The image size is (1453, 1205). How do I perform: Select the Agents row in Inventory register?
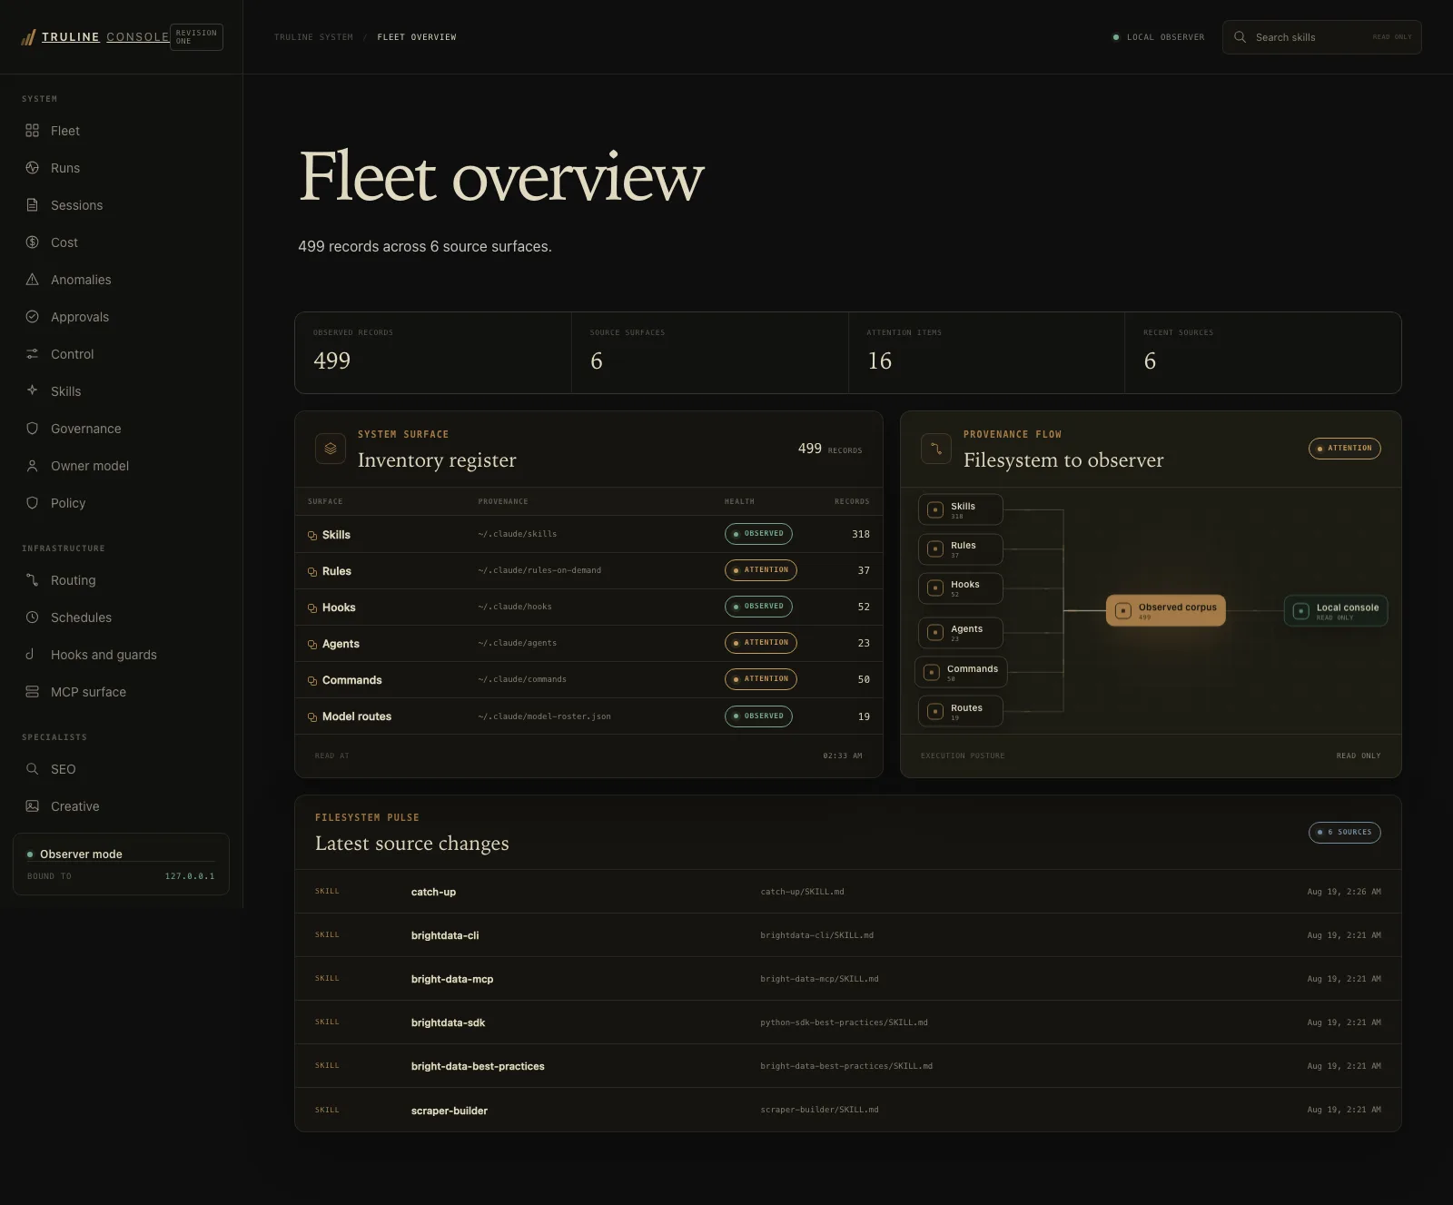pyautogui.click(x=588, y=644)
